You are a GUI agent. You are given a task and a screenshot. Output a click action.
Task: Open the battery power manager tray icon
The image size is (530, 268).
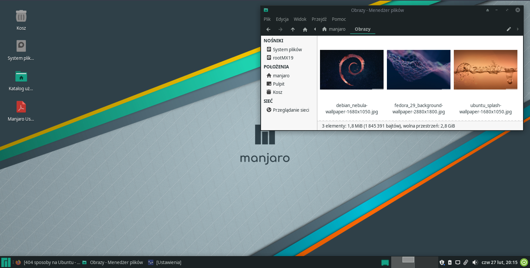pos(450,262)
